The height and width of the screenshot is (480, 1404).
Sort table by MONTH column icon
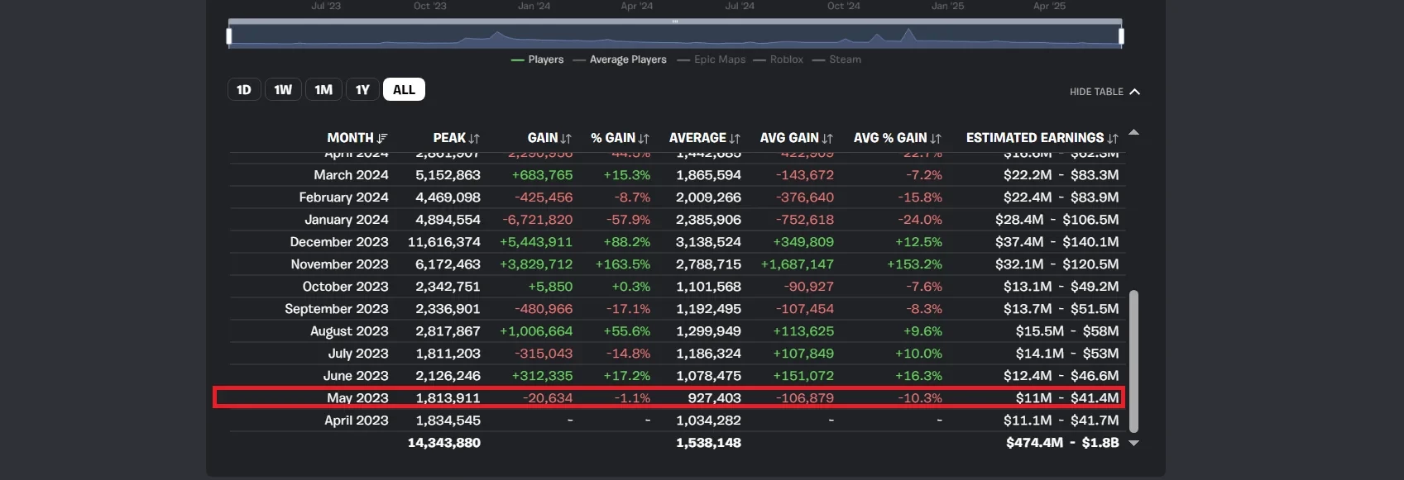pos(381,139)
